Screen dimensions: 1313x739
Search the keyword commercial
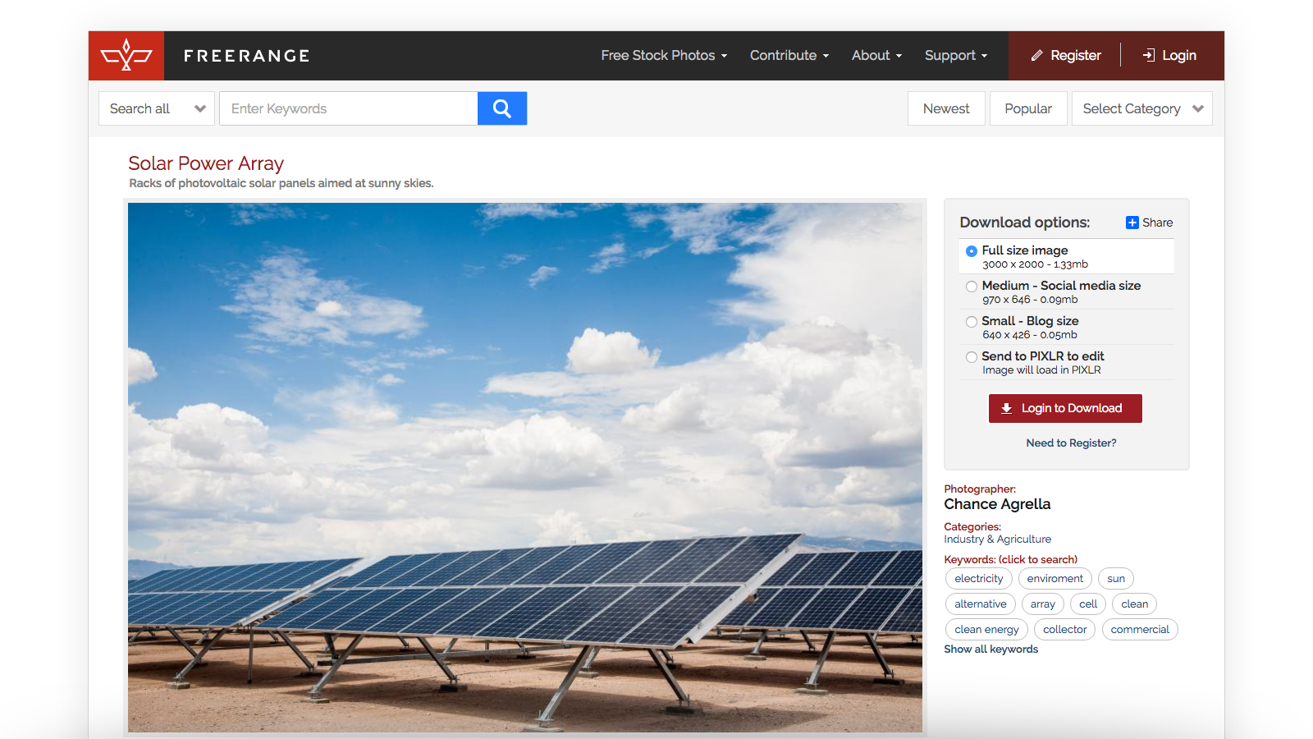pyautogui.click(x=1140, y=630)
